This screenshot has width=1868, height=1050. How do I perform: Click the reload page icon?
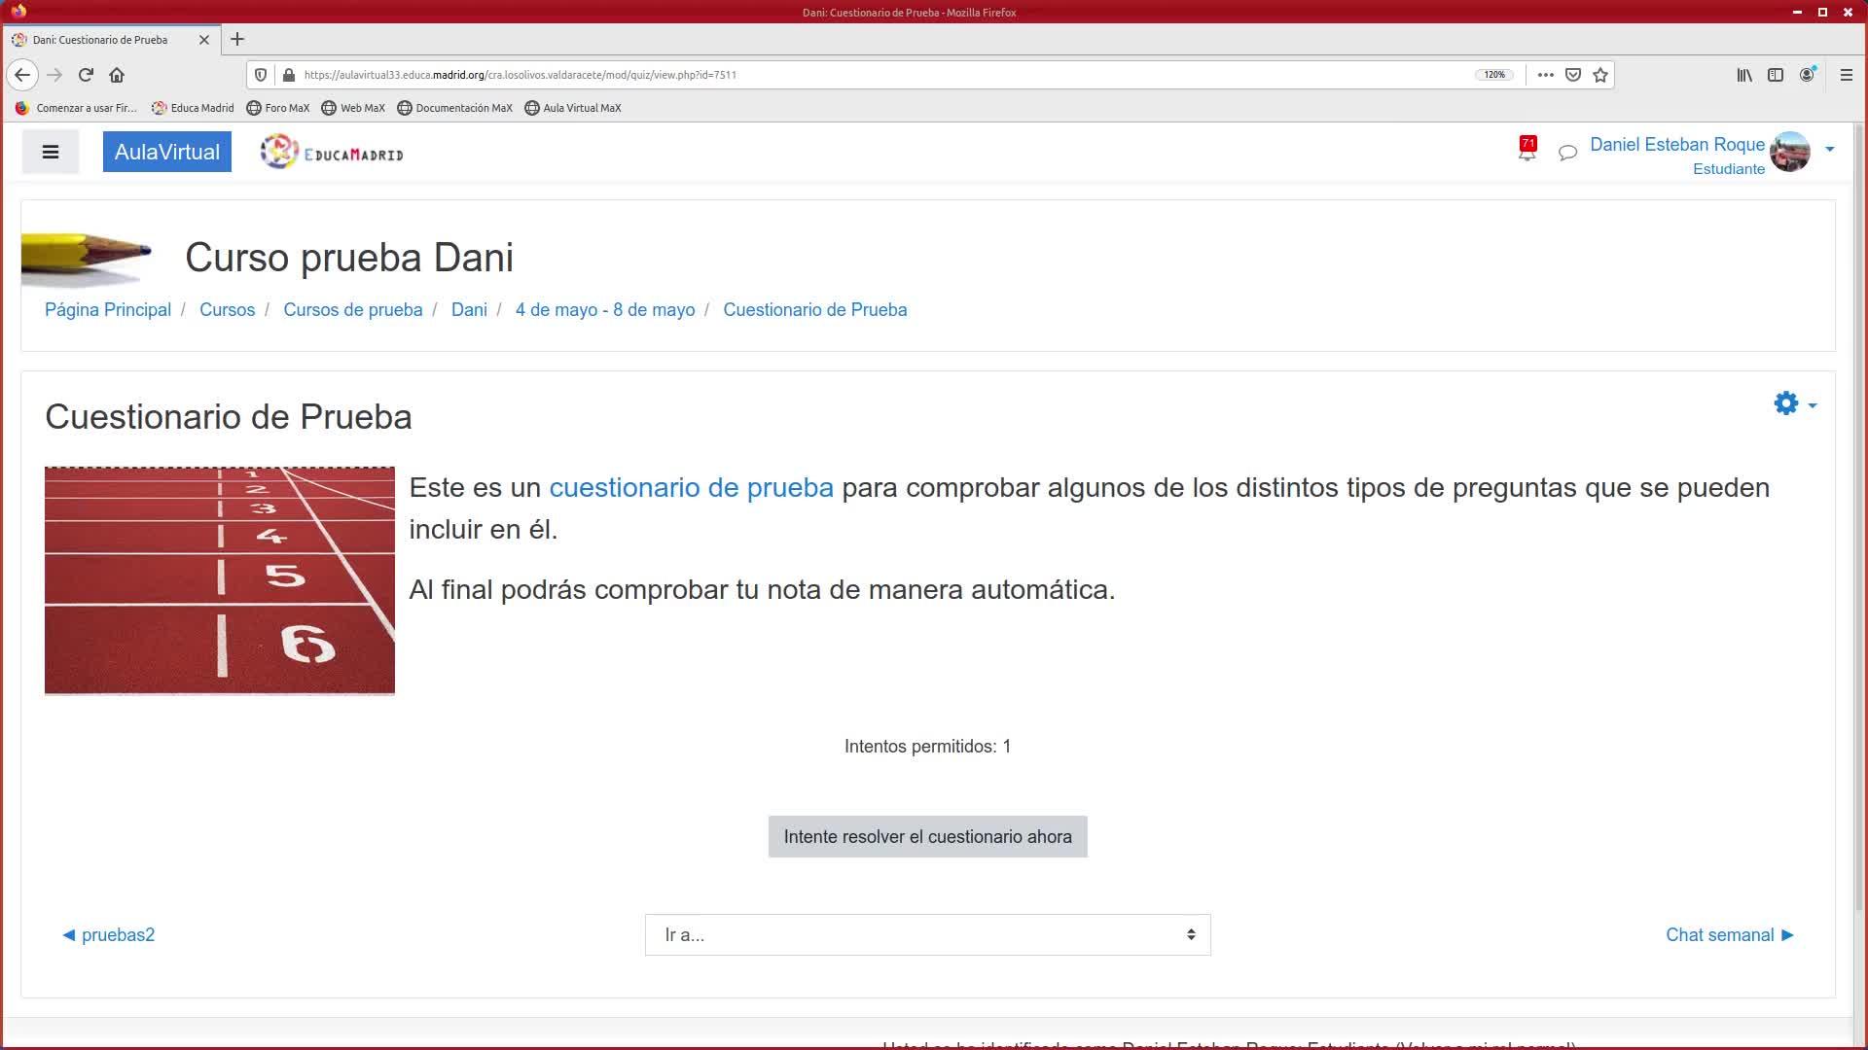tap(86, 75)
